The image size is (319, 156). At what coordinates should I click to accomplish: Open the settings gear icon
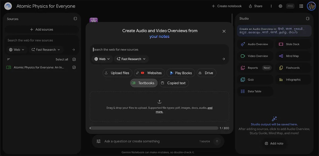click(280, 6)
